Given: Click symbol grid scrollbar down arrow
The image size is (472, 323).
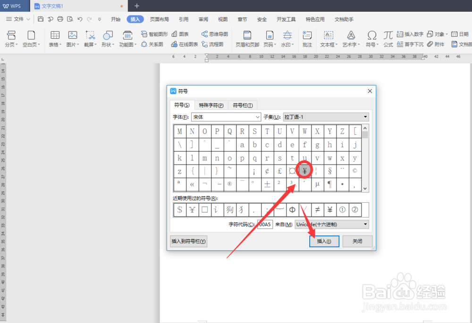Looking at the screenshot, I should (365, 189).
